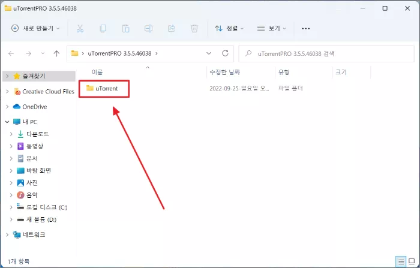Viewport: 420px width, 268px height.
Task: Go back with the left arrow
Action: [x=11, y=53]
